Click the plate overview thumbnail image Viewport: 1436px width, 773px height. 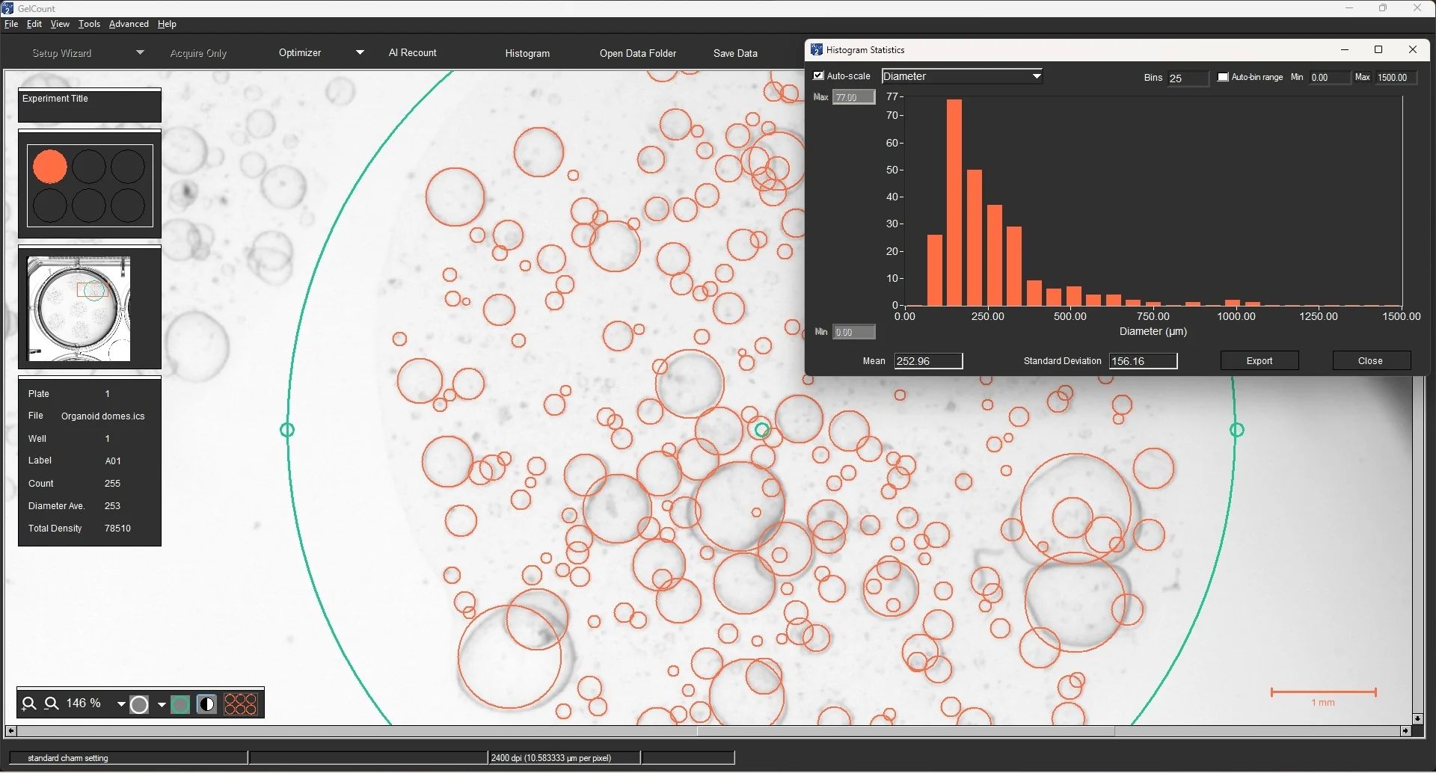click(x=79, y=308)
